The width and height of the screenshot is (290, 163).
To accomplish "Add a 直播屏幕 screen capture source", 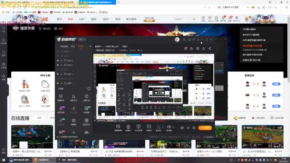I will click(118, 128).
